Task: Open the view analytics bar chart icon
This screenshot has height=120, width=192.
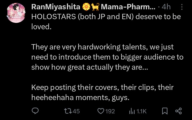Action: click(x=132, y=111)
